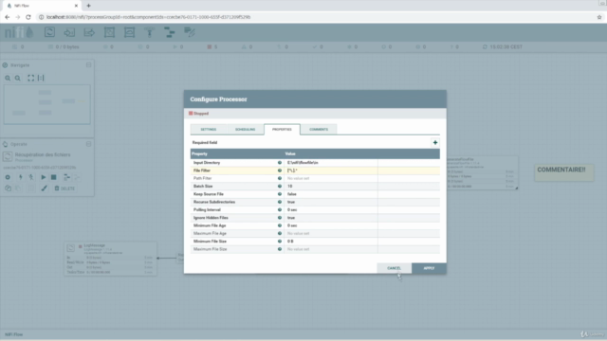The height and width of the screenshot is (341, 607).
Task: Edit the Polling Interval value 0 sec
Action: click(331, 210)
